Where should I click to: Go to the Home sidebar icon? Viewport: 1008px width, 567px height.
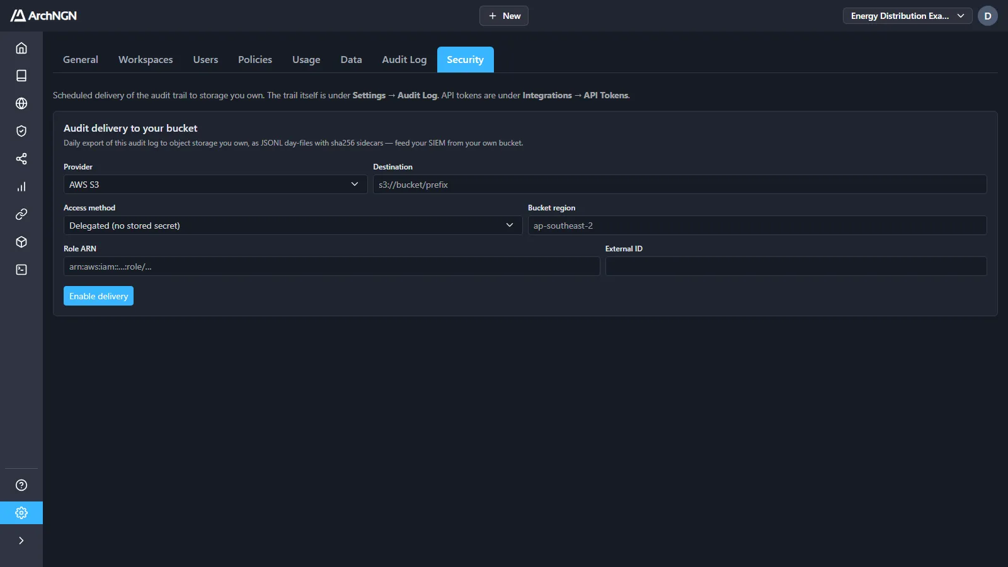pos(21,48)
